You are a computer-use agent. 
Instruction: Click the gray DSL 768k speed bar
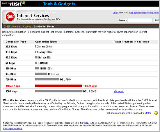click(47, 79)
